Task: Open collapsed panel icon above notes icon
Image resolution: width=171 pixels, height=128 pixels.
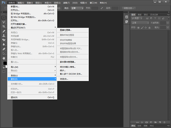Action: tap(126, 17)
